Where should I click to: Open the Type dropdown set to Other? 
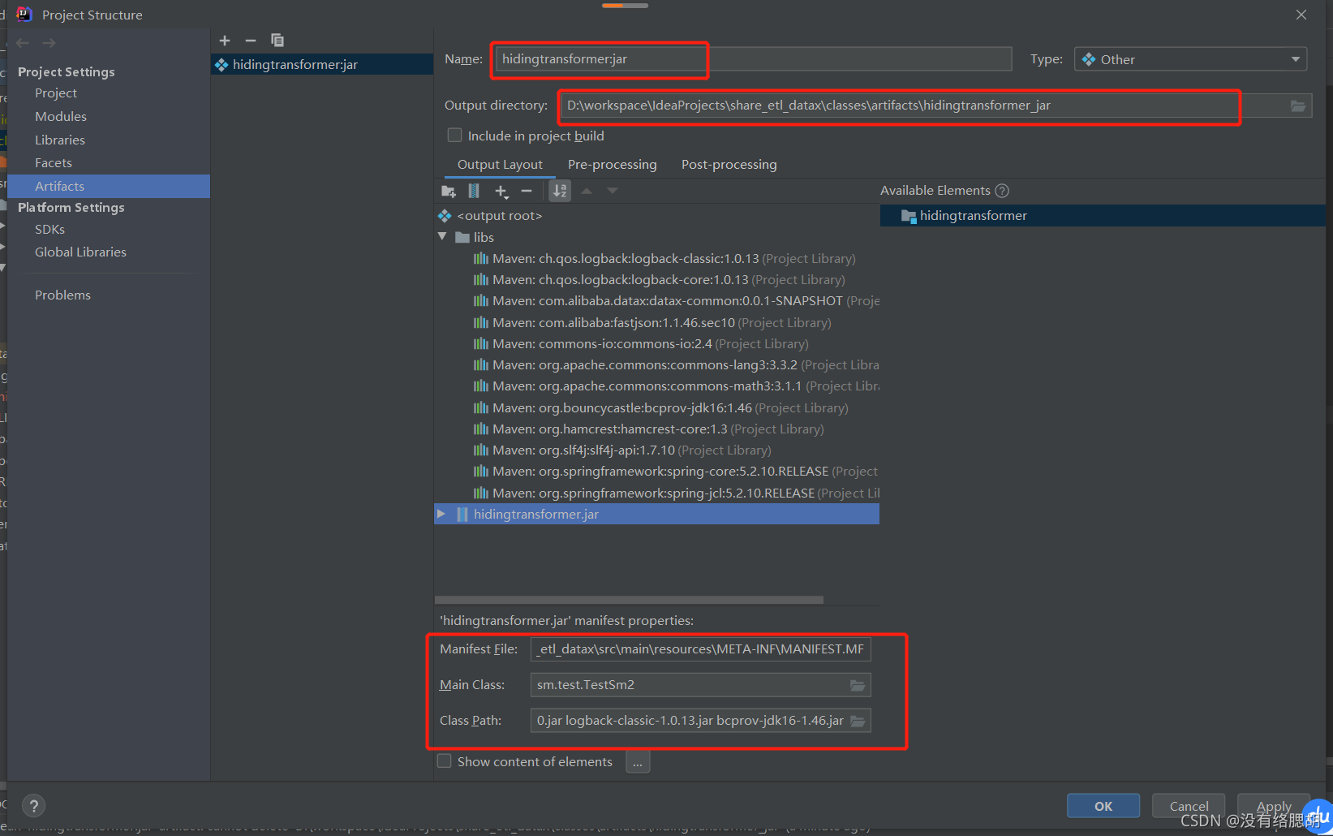1191,59
